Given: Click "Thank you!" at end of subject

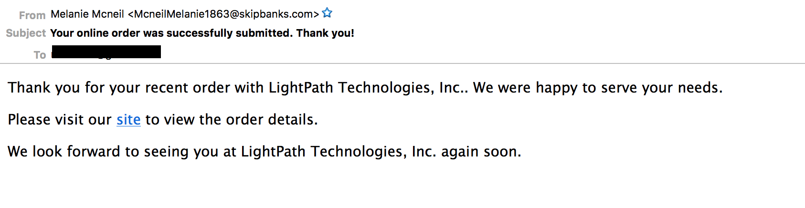Looking at the screenshot, I should point(325,33).
